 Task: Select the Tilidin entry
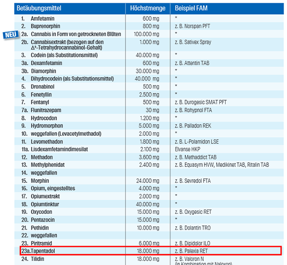[x=37, y=259]
